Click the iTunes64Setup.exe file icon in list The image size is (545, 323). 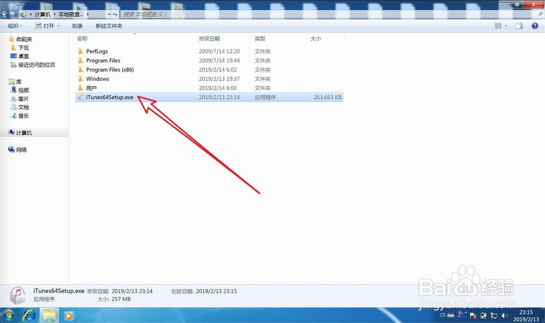click(81, 97)
